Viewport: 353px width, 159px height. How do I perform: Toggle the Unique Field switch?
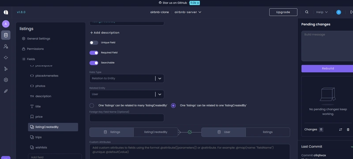(x=94, y=43)
